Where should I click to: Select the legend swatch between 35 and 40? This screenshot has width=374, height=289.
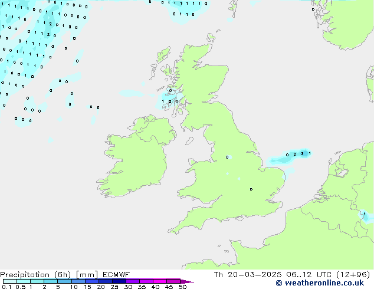click(146, 281)
